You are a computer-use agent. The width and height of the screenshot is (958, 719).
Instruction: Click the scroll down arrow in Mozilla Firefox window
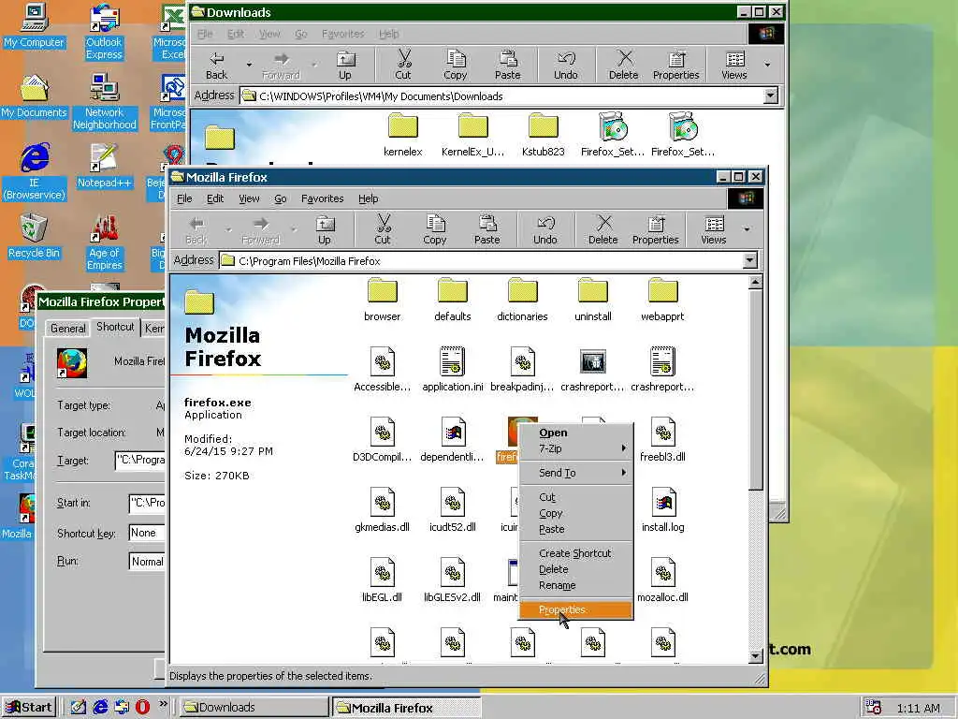(755, 656)
